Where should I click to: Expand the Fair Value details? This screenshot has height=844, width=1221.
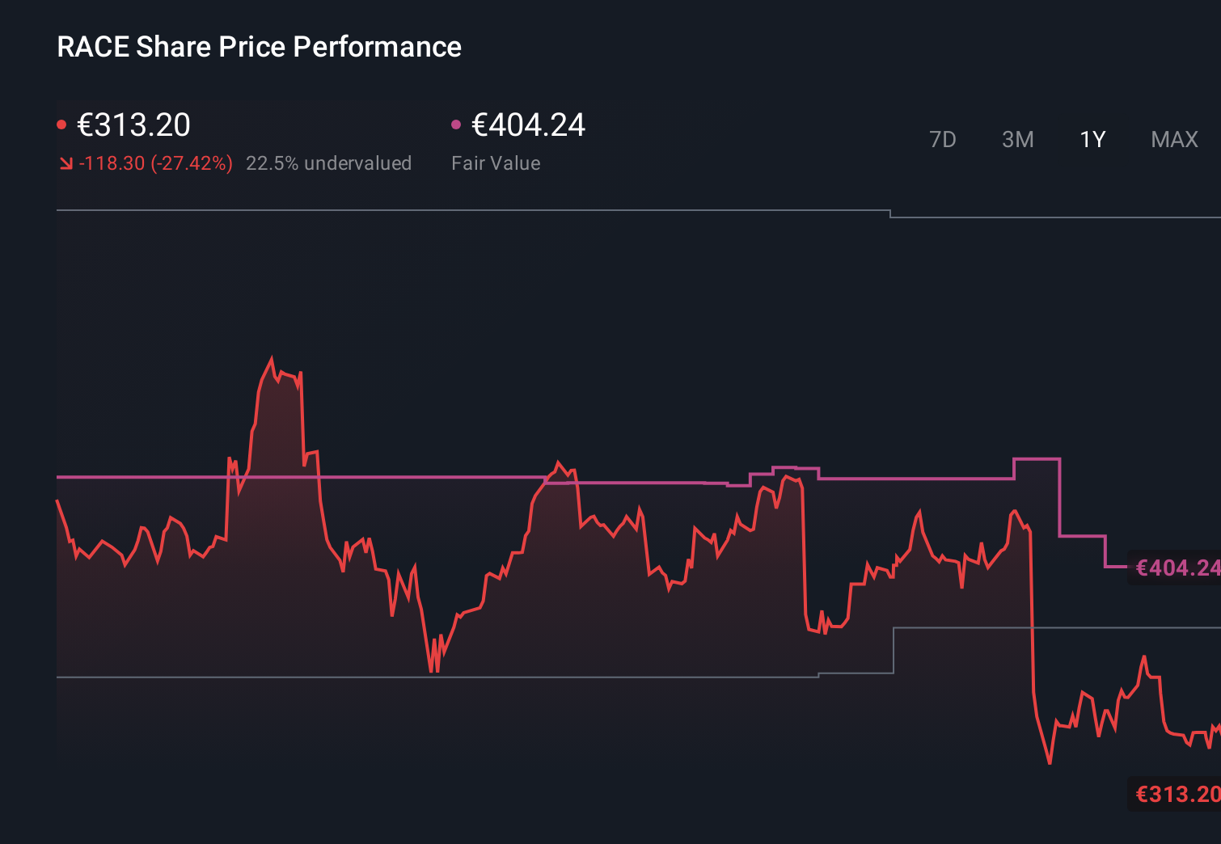click(528, 125)
